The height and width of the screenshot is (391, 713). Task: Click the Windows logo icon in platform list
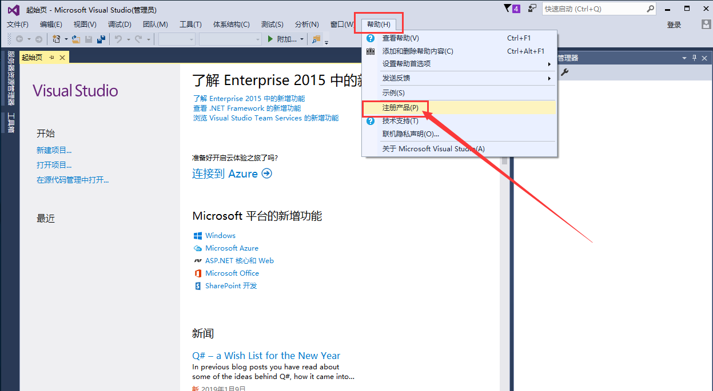coord(198,236)
